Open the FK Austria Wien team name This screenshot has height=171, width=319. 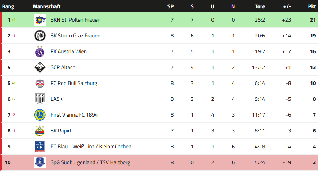coord(69,51)
